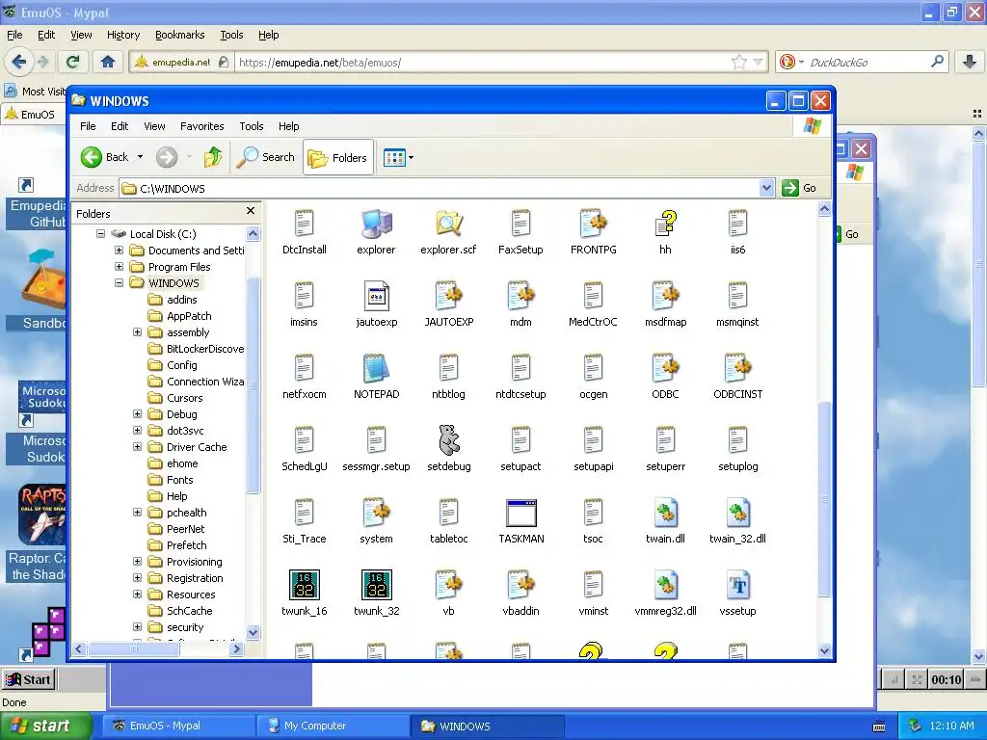Select the setupapi log file icon
Viewport: 987px width, 740px height.
[593, 439]
